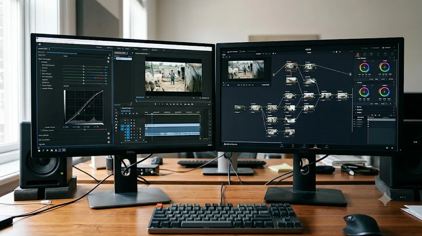Select the active Color page tab at Resolve's bottom
422x236 pixels.
pos(315,146)
